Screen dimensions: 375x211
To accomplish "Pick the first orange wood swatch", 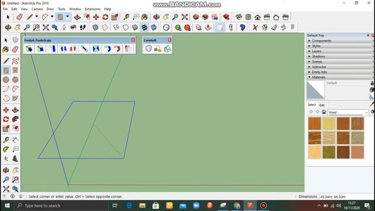I will [x=315, y=124].
